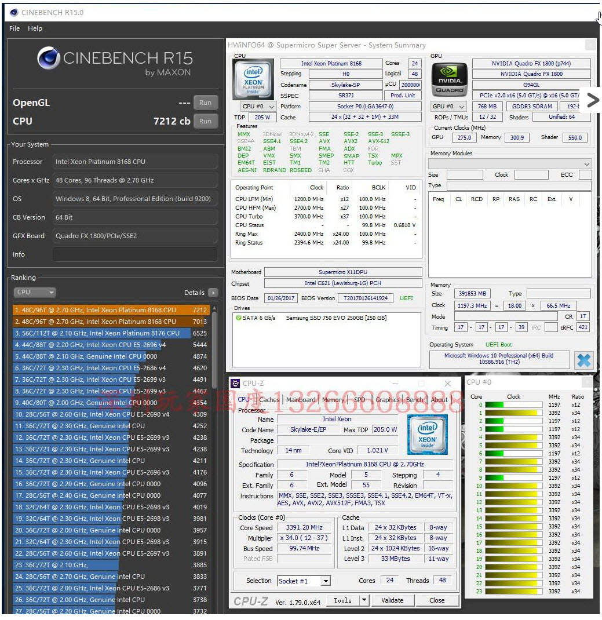Click the right arrow on the HWiNFO summary edge
The height and width of the screenshot is (620, 602).
point(593,100)
